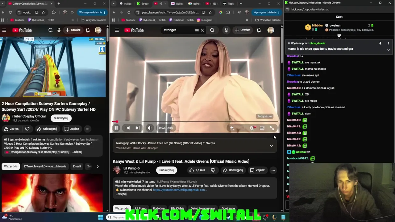Open the lilpump channel link in description
The width and height of the screenshot is (395, 222).
(180, 190)
